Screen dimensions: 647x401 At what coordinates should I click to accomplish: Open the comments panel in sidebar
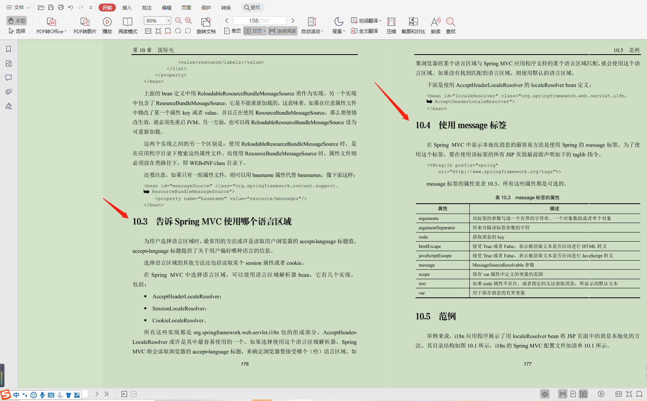click(x=9, y=78)
